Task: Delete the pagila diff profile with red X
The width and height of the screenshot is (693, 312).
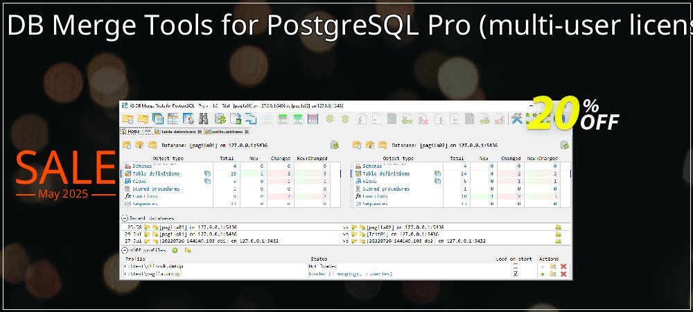Action: tap(563, 274)
